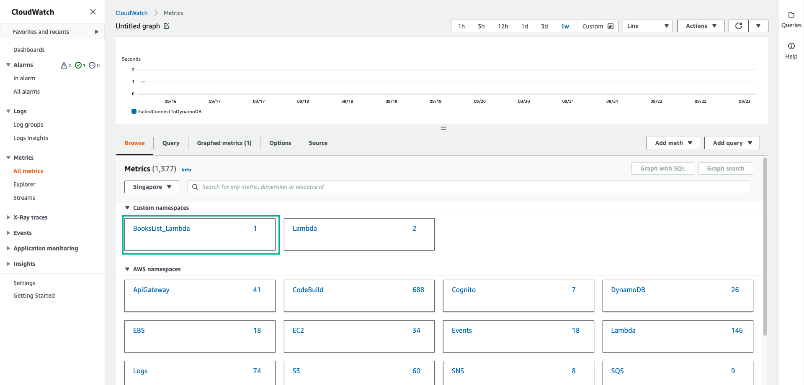Focus the metric search field
804x385 pixels.
tap(468, 187)
